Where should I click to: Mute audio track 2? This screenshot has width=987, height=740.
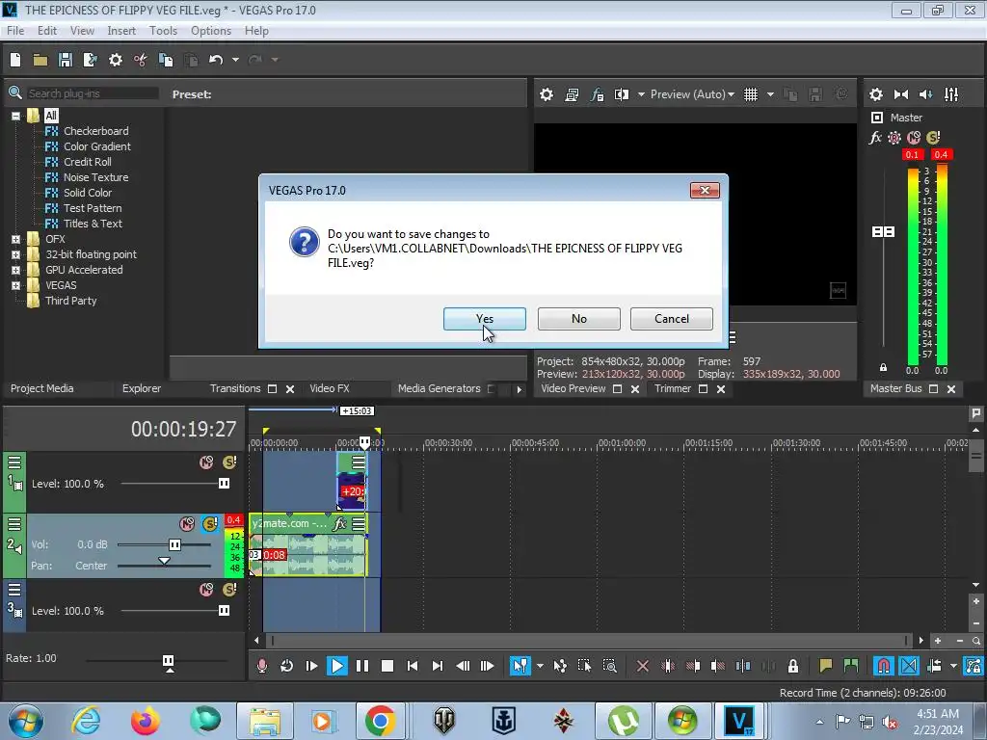187,523
